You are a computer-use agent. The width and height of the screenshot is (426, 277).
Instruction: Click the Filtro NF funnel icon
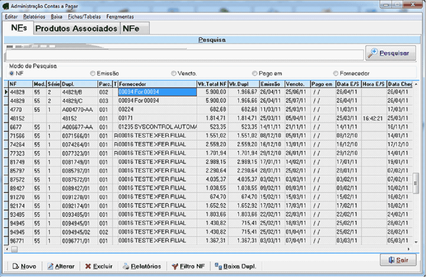coord(174,267)
